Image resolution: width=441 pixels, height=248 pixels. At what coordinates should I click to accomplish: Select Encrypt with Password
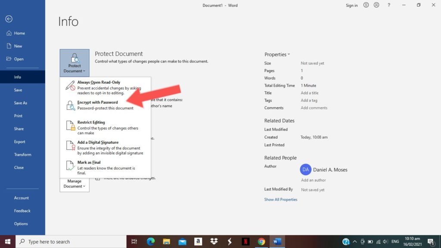[x=106, y=105]
